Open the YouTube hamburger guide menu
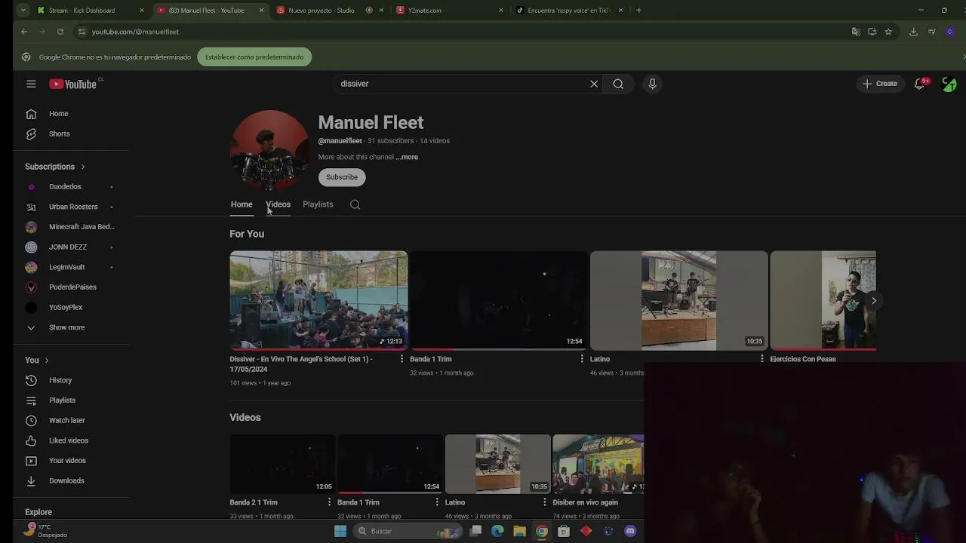966x543 pixels. tap(31, 84)
